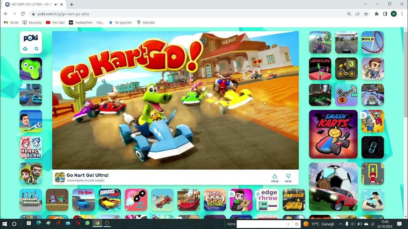
Task: Open the Heart Star game thumbnail
Action: click(31, 148)
